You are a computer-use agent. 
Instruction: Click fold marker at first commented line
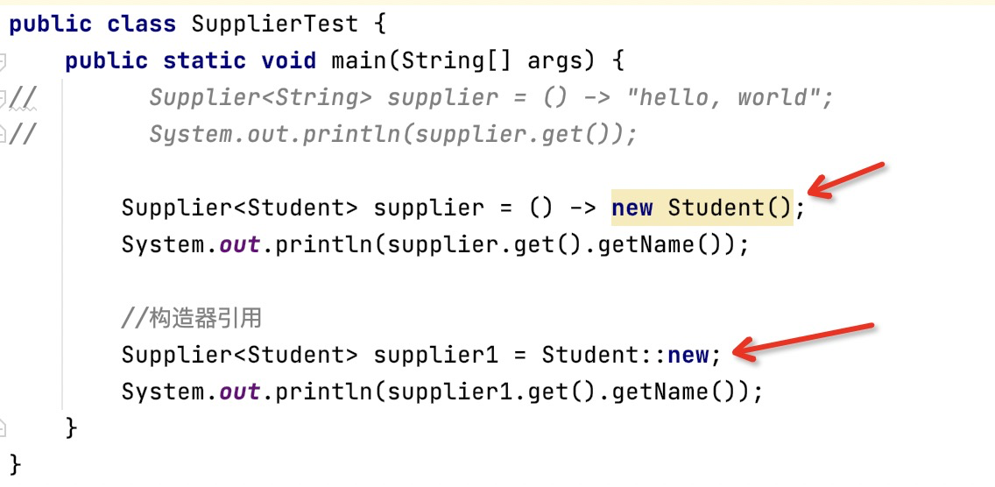[x=4, y=97]
